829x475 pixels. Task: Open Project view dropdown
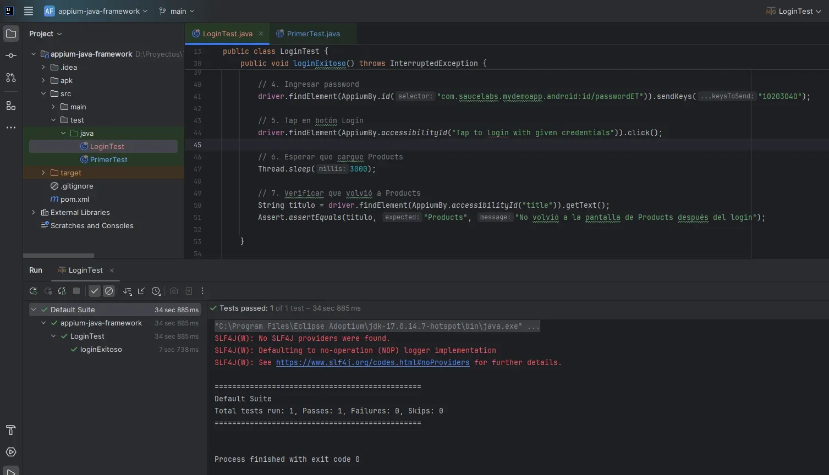click(46, 34)
